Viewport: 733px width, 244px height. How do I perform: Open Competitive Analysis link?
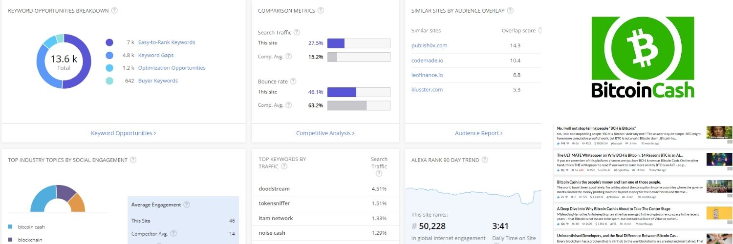coord(325,133)
